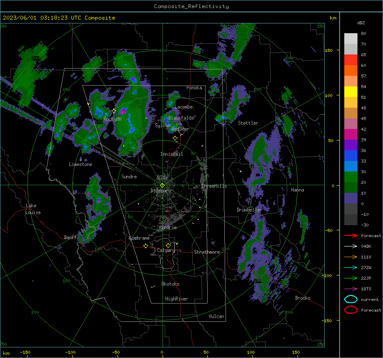Viewport: 383px width, 358px height.
Task: Click the yellow marker above Calgary
Action: [168, 245]
